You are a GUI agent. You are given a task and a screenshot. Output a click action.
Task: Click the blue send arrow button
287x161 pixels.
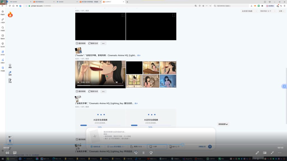(210, 146)
